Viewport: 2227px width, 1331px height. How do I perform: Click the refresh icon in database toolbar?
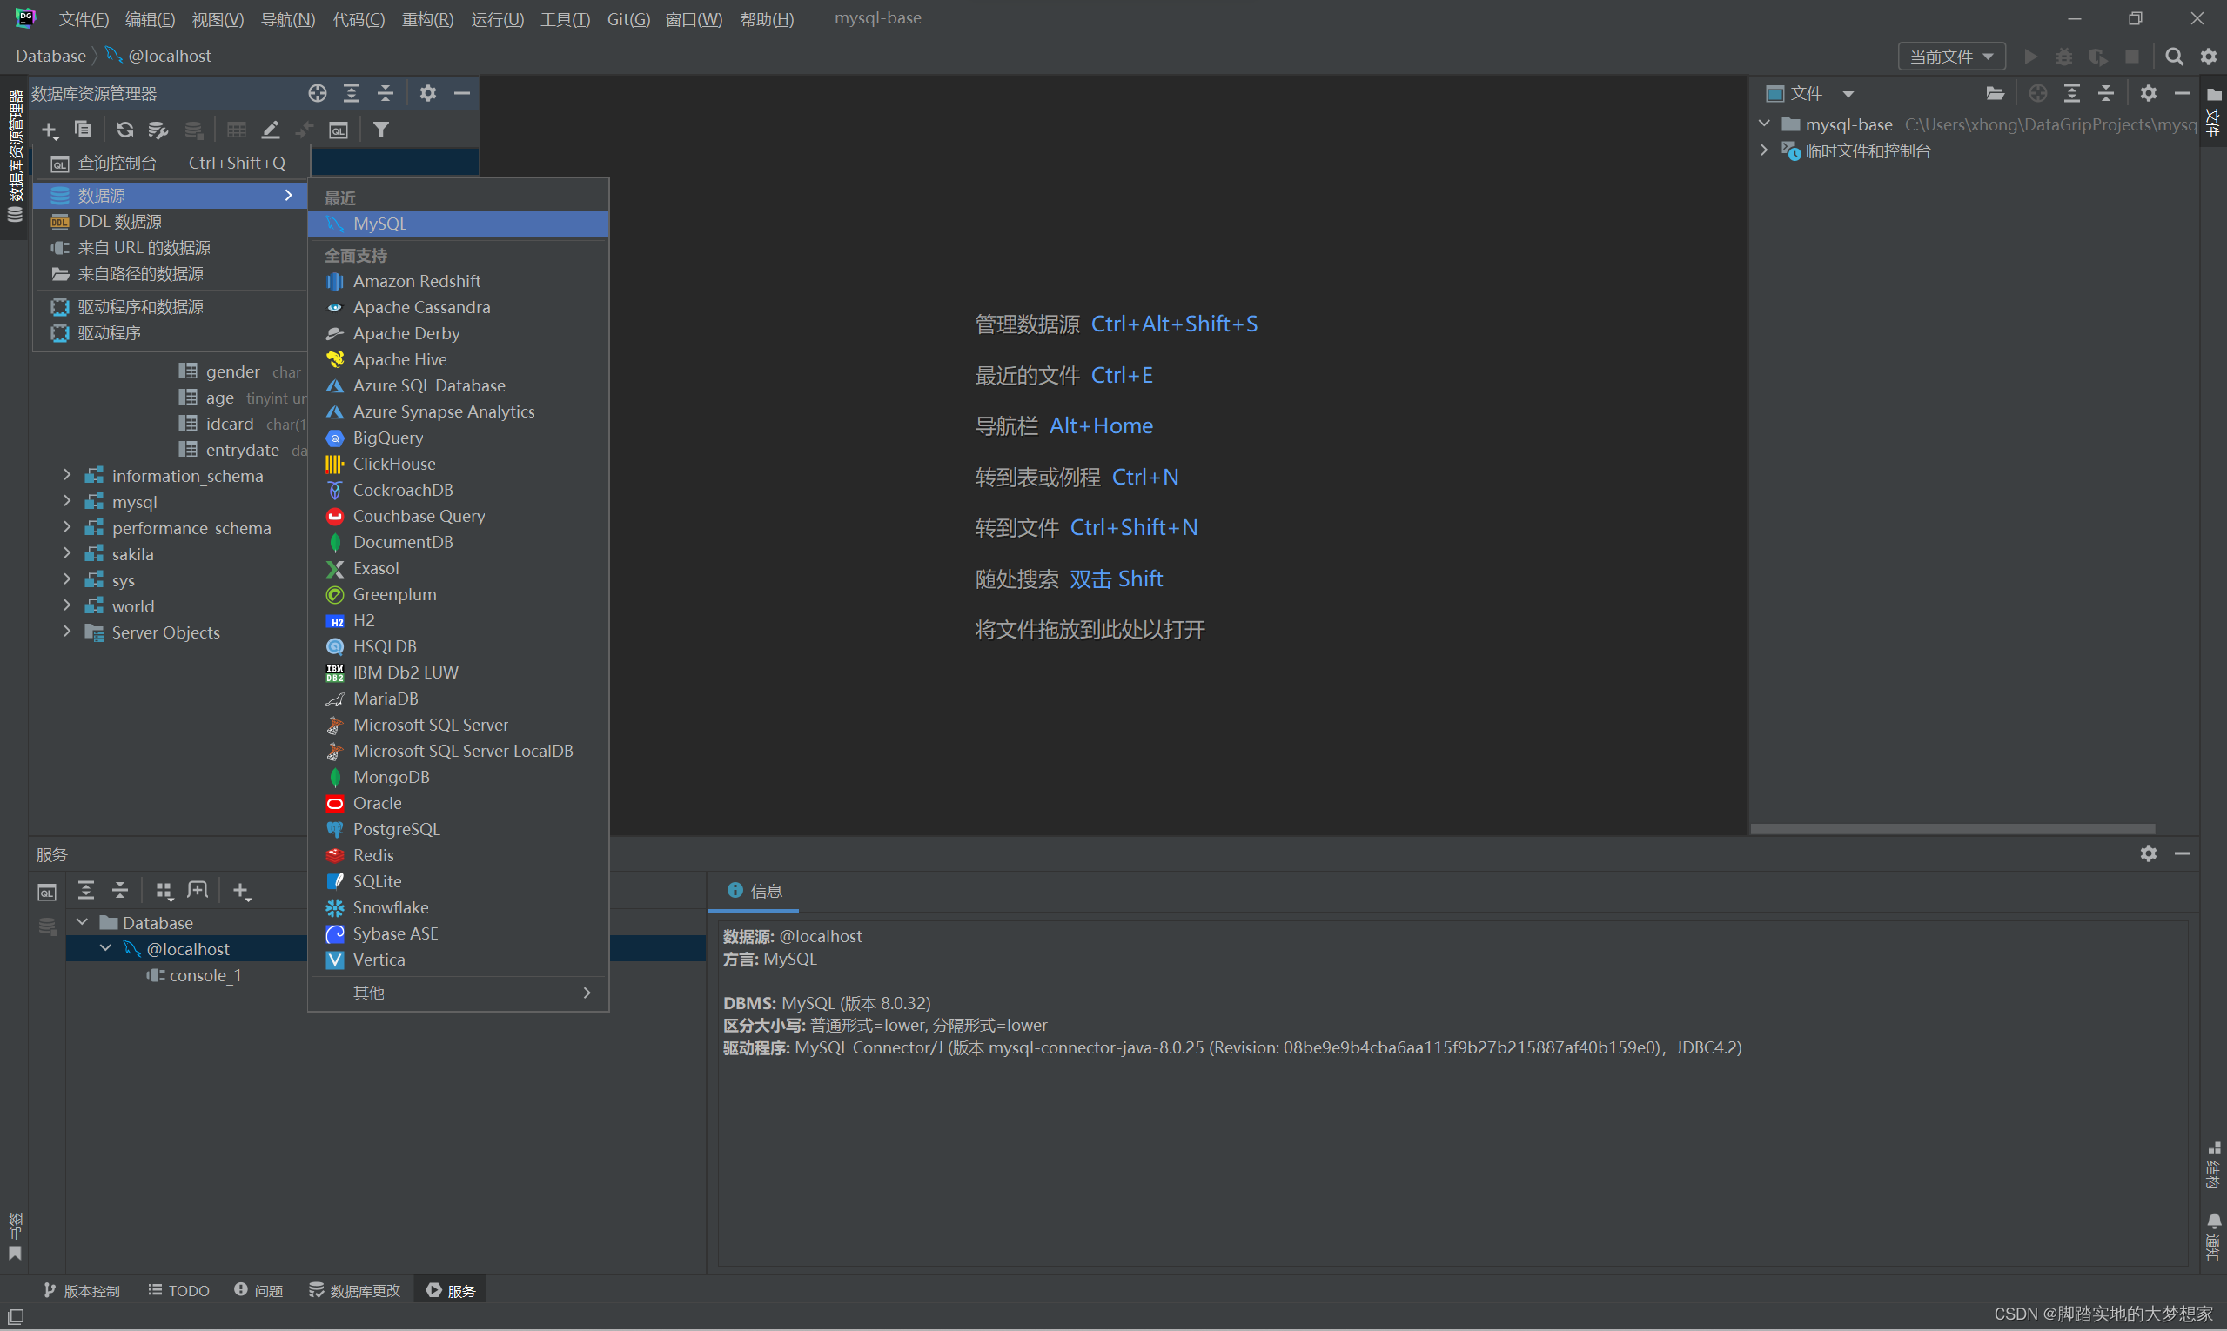coord(124,130)
